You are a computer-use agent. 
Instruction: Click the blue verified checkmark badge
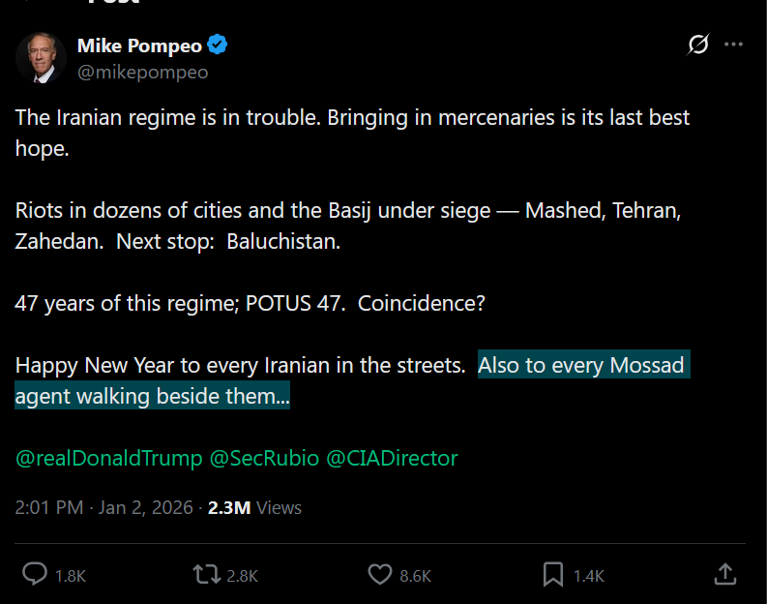(218, 45)
